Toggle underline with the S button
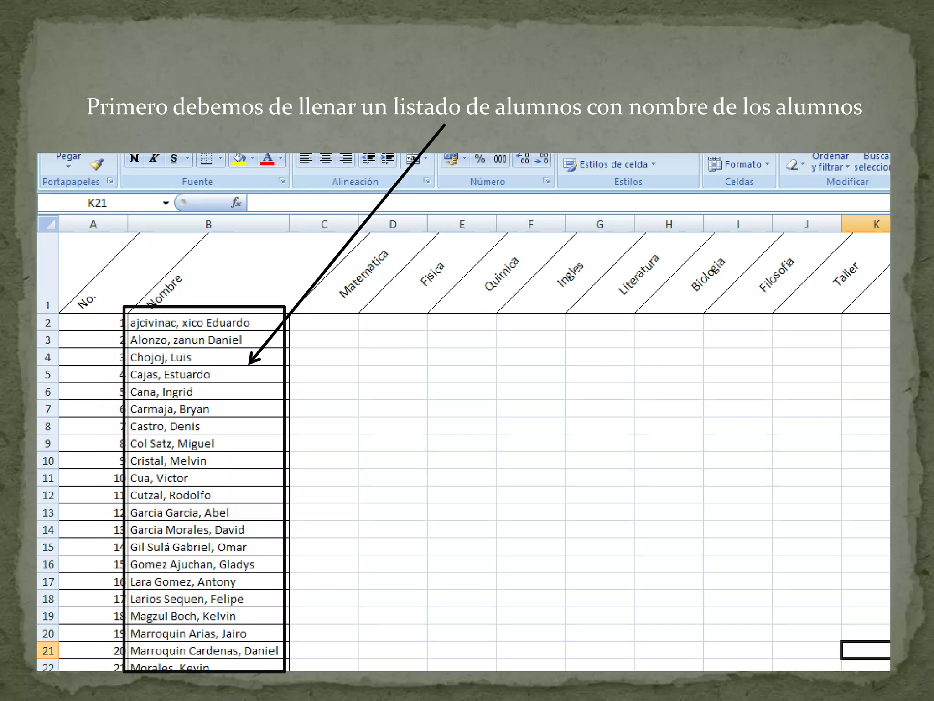This screenshot has height=701, width=934. coord(174,159)
